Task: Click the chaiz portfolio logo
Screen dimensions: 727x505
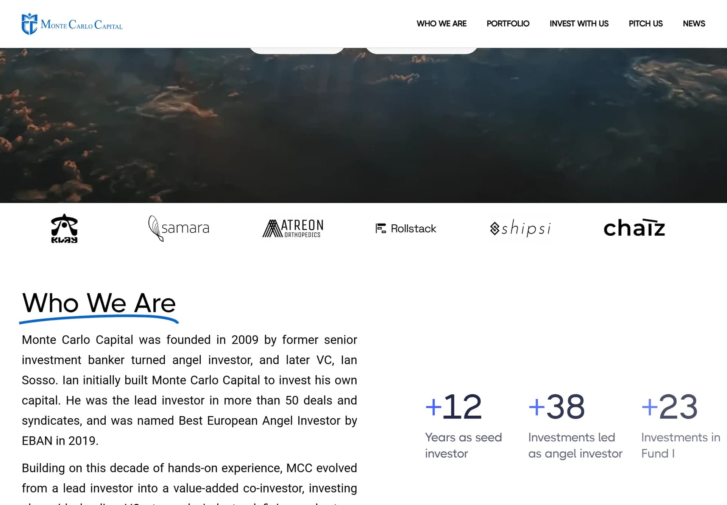Action: pos(634,228)
